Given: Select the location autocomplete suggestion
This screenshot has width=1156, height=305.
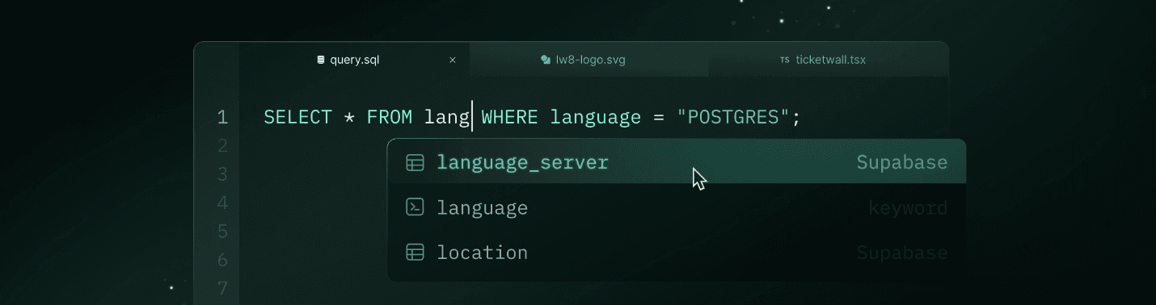Looking at the screenshot, I should tap(677, 253).
